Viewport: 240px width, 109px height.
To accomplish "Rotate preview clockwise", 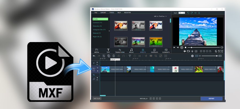I will [192, 13].
